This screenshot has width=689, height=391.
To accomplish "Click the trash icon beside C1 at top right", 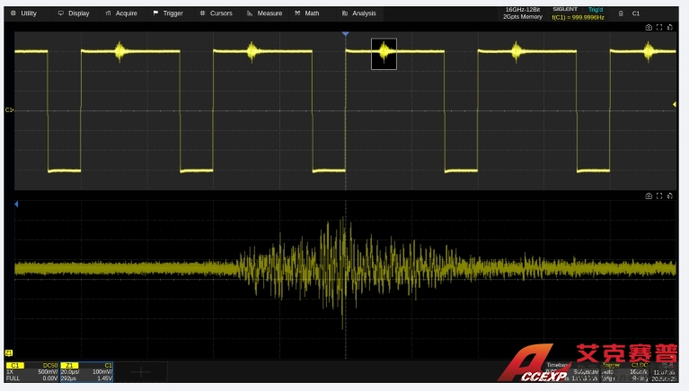I will point(622,13).
